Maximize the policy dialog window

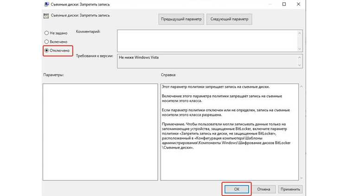tap(284, 4)
